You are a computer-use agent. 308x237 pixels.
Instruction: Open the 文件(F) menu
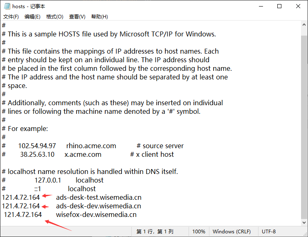click(x=11, y=17)
